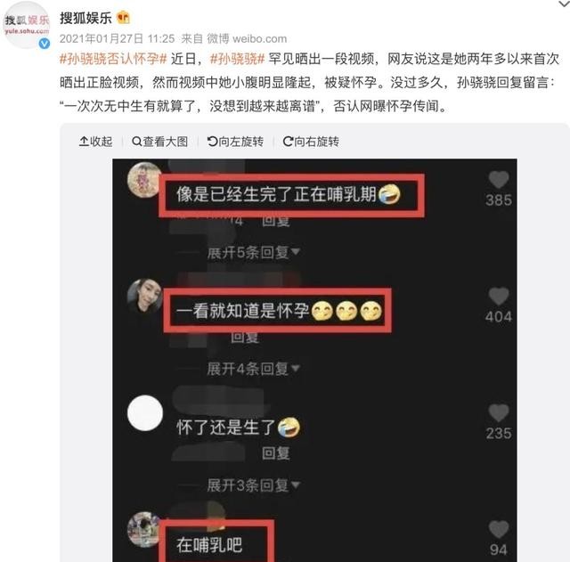Expand 展开3条回复 replies

tap(253, 485)
